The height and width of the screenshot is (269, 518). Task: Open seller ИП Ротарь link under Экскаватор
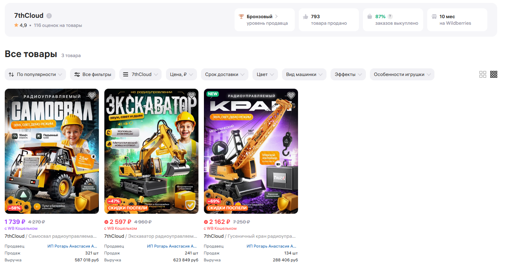[172, 246]
